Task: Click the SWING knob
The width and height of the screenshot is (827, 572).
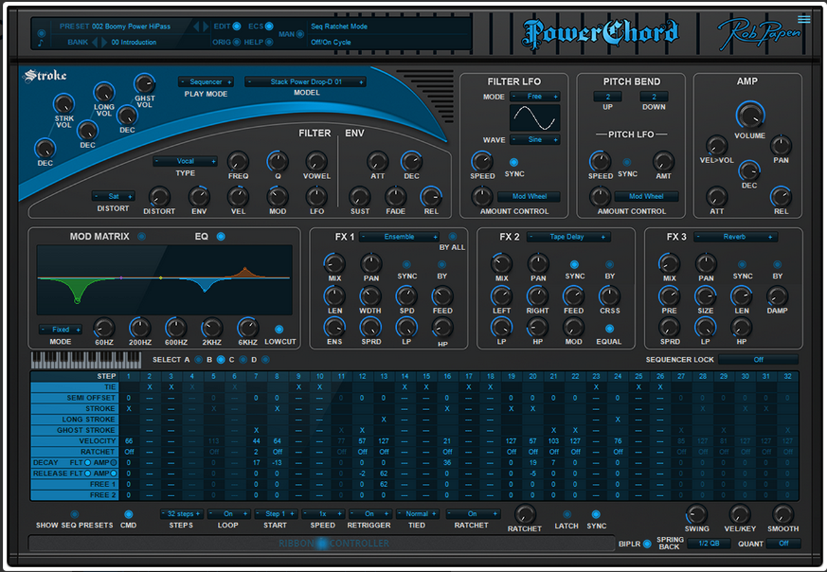Action: [x=697, y=514]
